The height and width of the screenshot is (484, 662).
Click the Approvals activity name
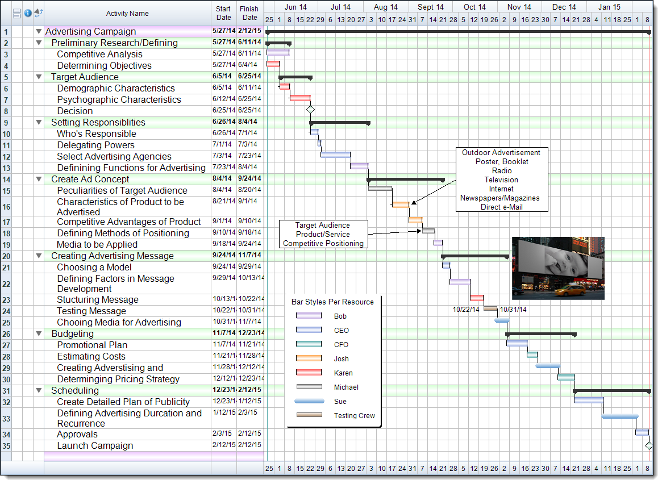click(x=77, y=435)
